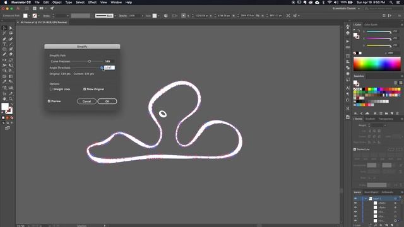This screenshot has height=227, width=404.
Task: Select the Hand tool
Action: (4, 99)
